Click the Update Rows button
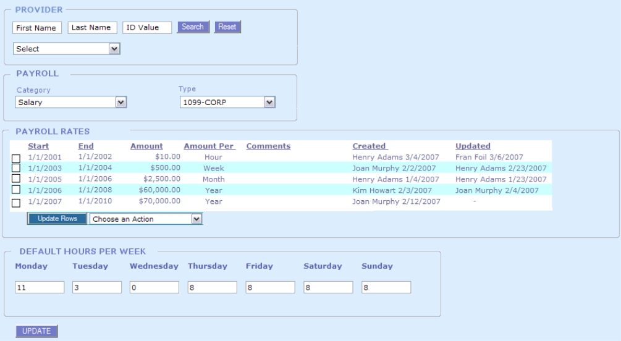Screen dimensions: 621x341 (x=57, y=219)
